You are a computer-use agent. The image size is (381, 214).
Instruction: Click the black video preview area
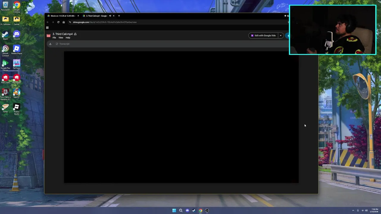tap(181, 117)
